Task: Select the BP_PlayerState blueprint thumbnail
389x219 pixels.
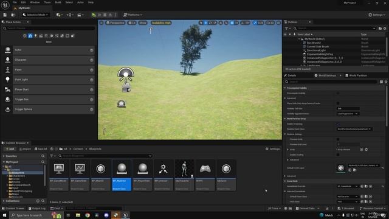Action: pyautogui.click(x=142, y=175)
